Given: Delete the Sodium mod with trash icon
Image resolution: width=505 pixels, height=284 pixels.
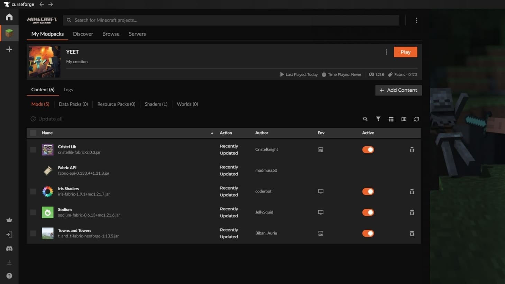Looking at the screenshot, I should pos(412,212).
